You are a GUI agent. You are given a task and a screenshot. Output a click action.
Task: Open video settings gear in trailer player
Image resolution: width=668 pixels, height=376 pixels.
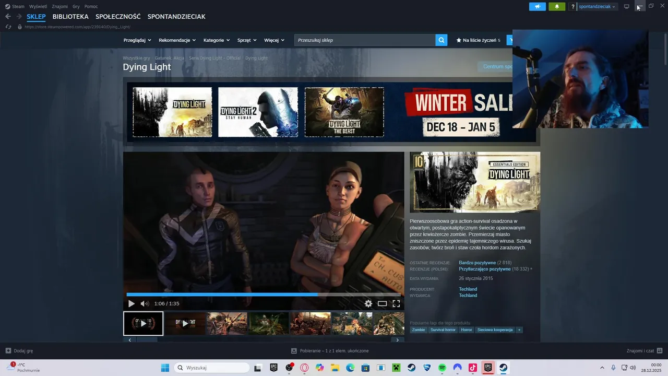(368, 303)
